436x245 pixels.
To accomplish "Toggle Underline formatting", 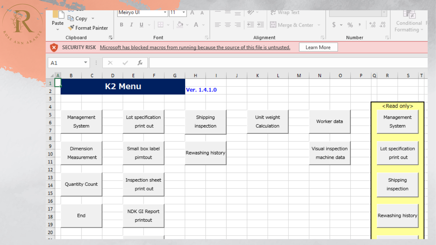I will (141, 25).
